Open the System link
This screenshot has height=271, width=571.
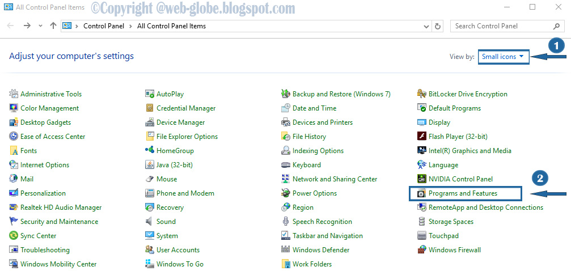tap(167, 236)
